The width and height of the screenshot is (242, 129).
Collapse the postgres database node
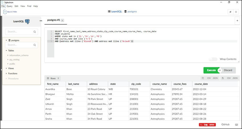pyautogui.click(x=6, y=40)
